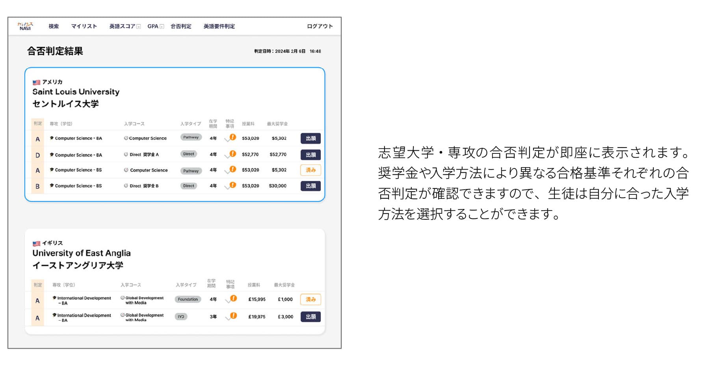This screenshot has width=725, height=366.
Task: Click the $30,000 scholarship value
Action: pos(278,186)
